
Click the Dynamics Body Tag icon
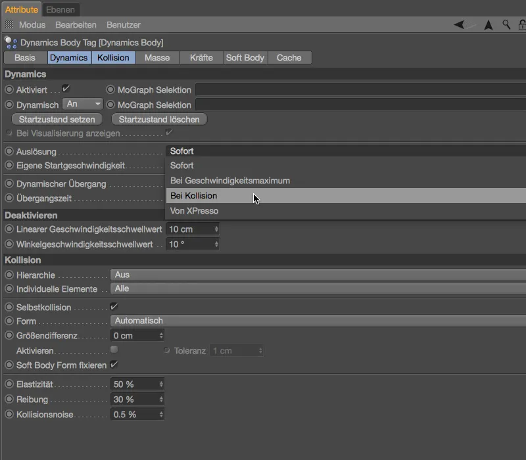click(11, 43)
